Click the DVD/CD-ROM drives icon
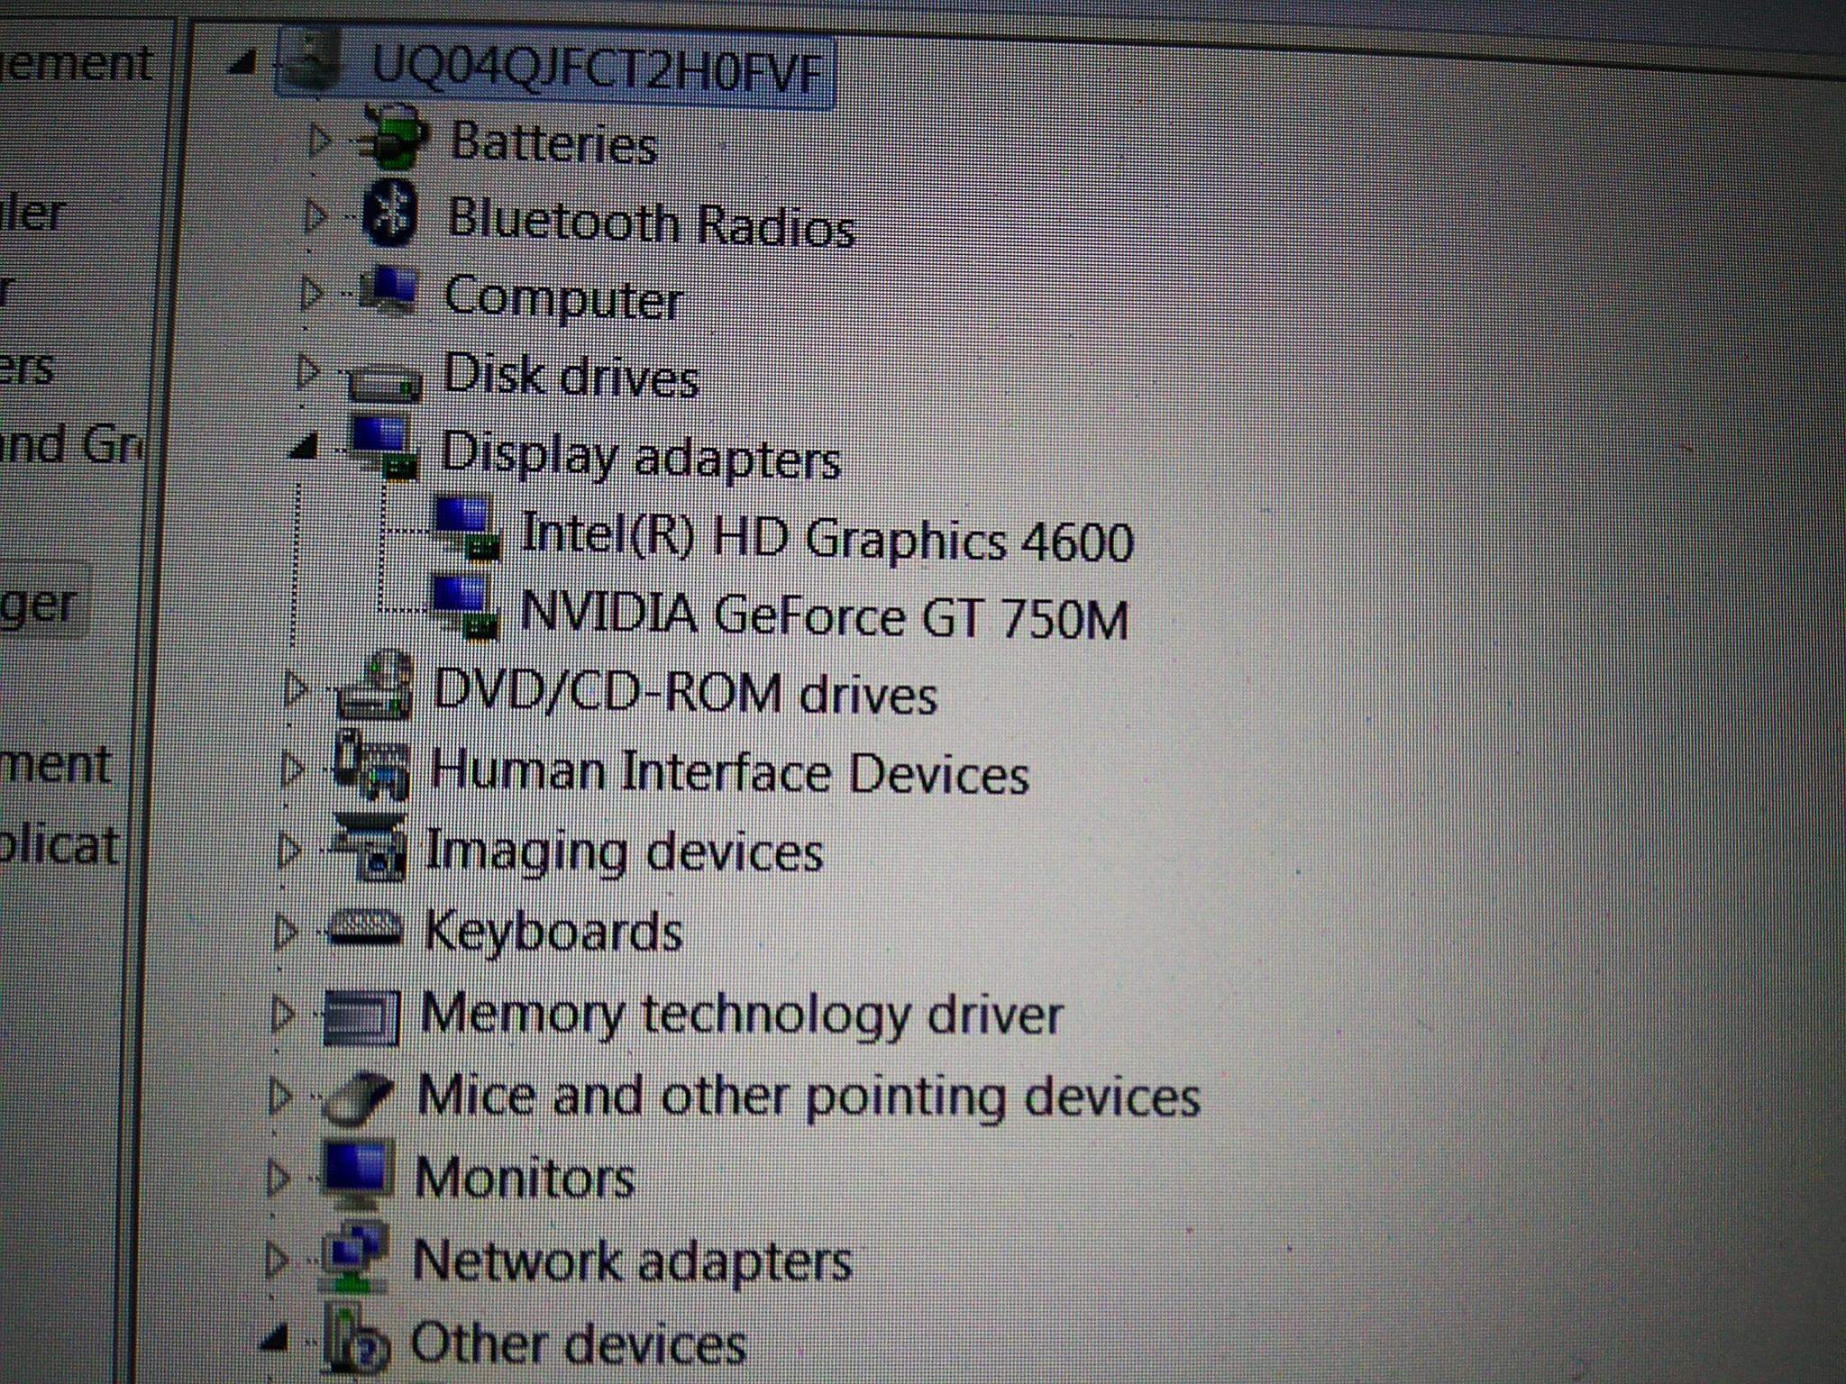This screenshot has width=1846, height=1384. [375, 689]
